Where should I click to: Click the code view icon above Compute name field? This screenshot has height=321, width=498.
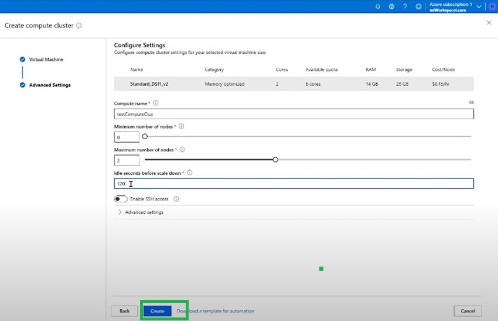pos(471,102)
